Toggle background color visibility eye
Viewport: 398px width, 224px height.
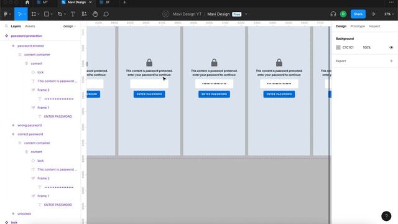[x=391, y=47]
